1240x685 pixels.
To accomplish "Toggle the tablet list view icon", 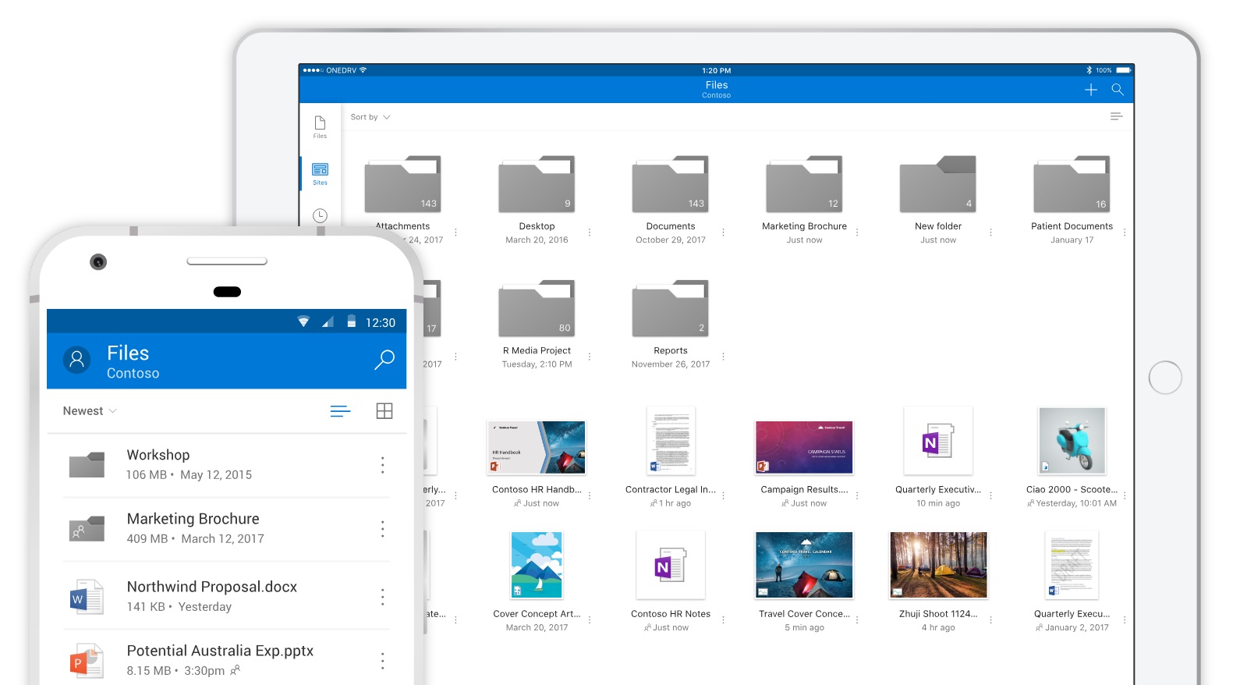I will pyautogui.click(x=1116, y=116).
